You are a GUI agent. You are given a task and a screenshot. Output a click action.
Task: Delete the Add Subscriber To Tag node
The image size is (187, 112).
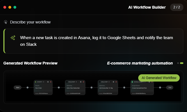click(x=116, y=82)
